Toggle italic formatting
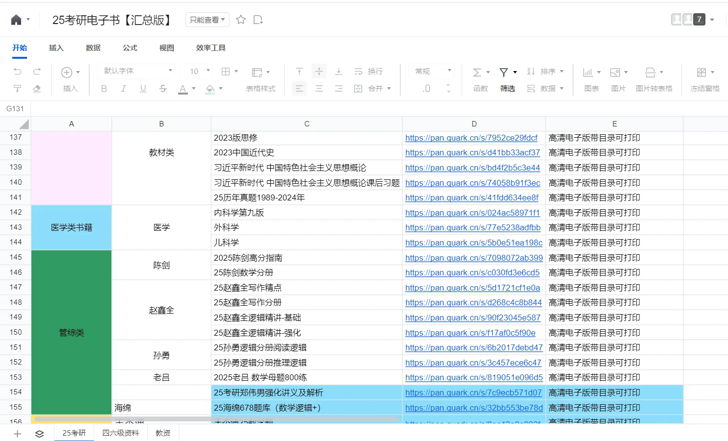The image size is (728, 441). [124, 89]
